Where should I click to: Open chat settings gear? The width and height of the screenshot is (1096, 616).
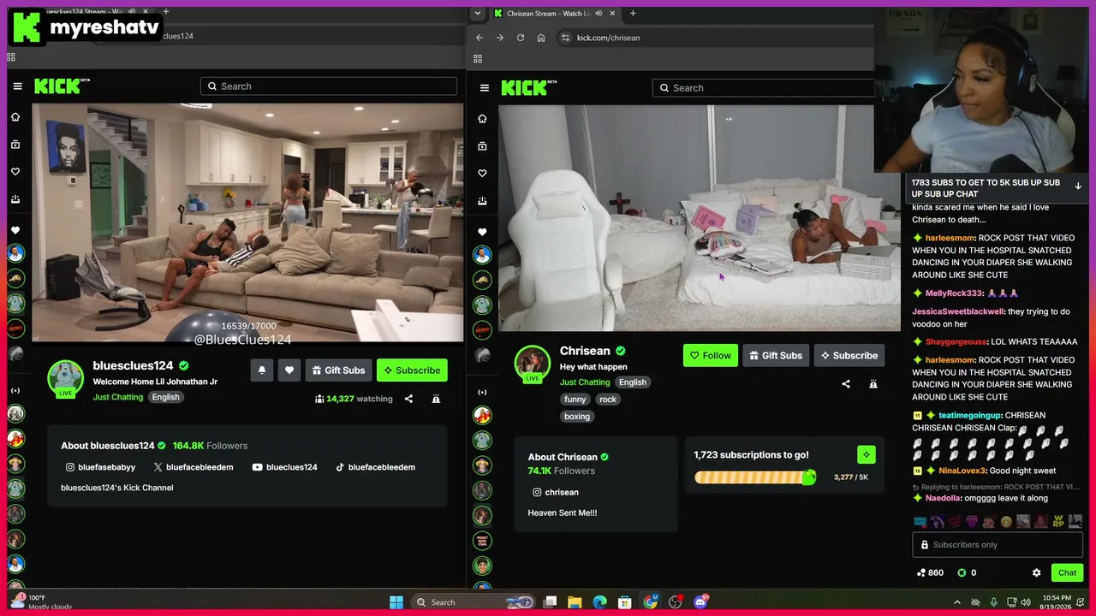[x=1036, y=572]
